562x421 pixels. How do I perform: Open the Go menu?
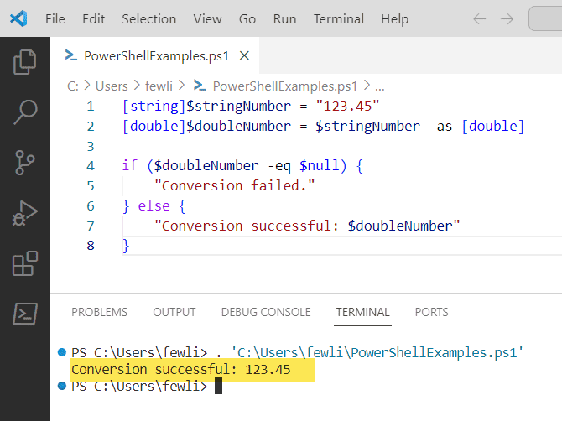point(247,18)
